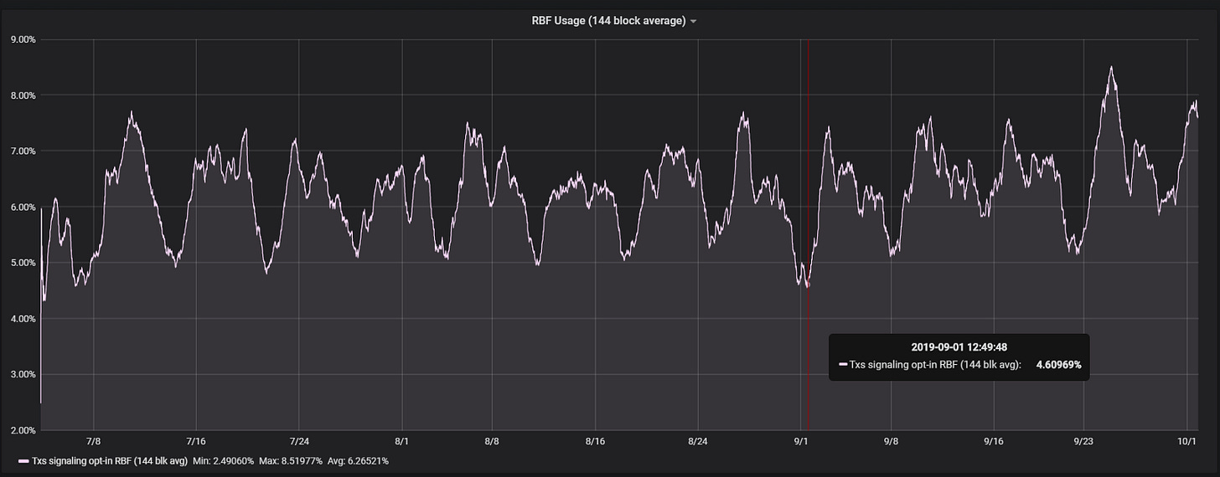Screen dimensions: 1220x477
Task: Click the 2.00% y-axis label
Action: coord(23,430)
